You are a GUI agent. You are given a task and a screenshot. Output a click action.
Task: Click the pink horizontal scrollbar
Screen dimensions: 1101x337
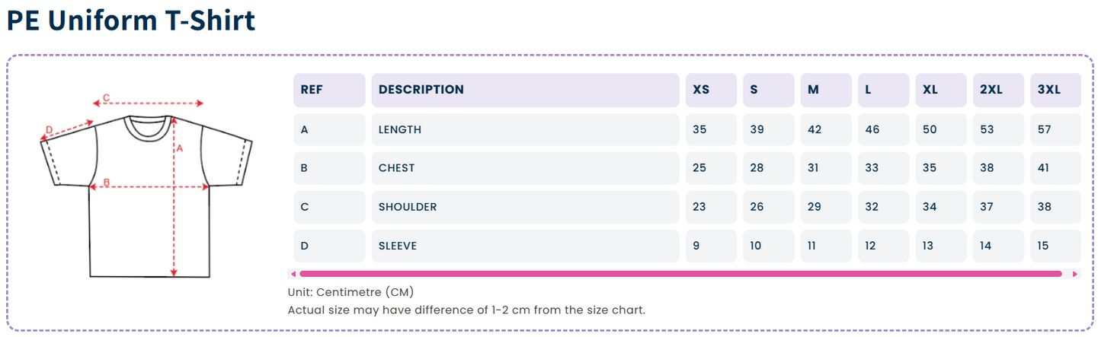click(680, 274)
